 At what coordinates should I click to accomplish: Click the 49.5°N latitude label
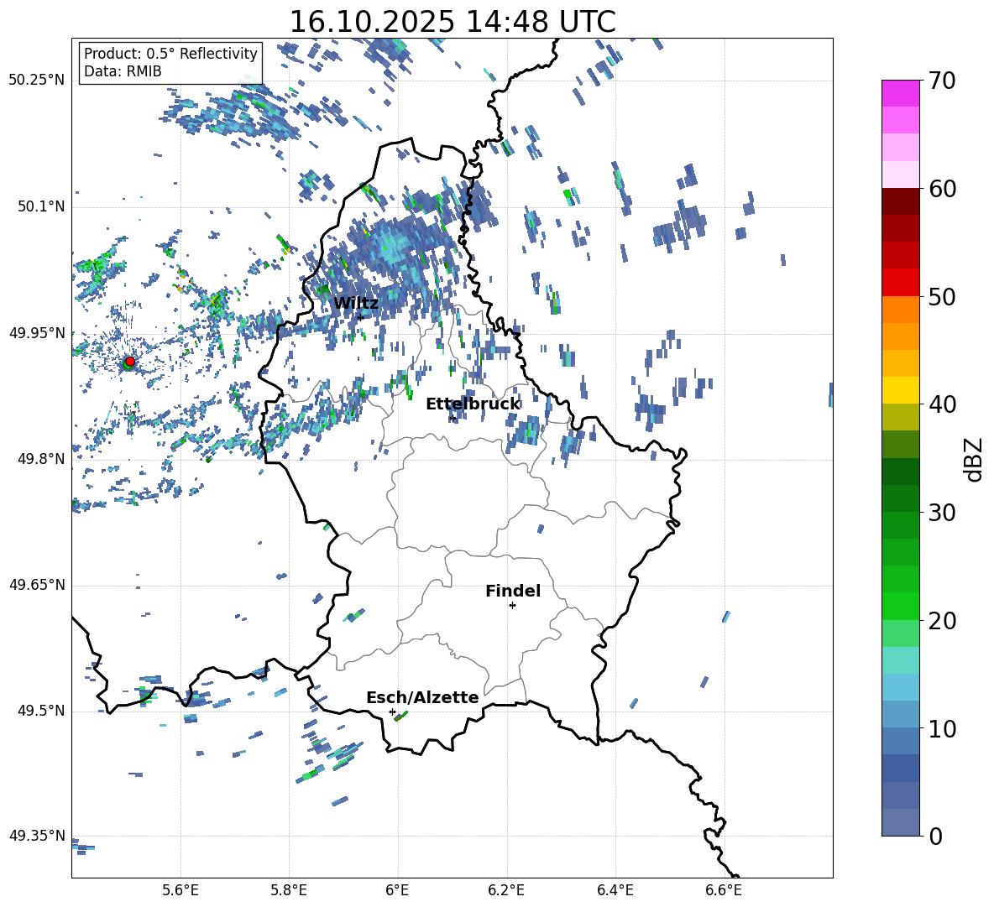click(x=40, y=711)
